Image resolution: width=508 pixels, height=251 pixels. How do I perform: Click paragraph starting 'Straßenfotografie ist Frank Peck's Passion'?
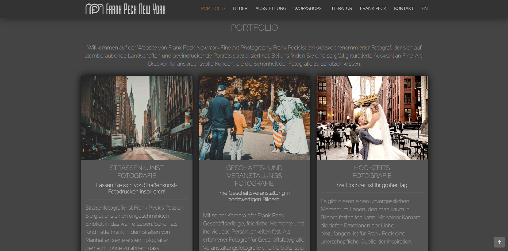(135, 228)
